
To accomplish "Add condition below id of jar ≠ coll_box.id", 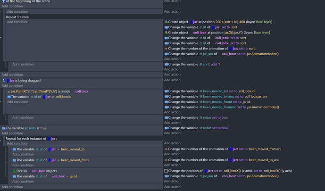I will coord(17,102).
